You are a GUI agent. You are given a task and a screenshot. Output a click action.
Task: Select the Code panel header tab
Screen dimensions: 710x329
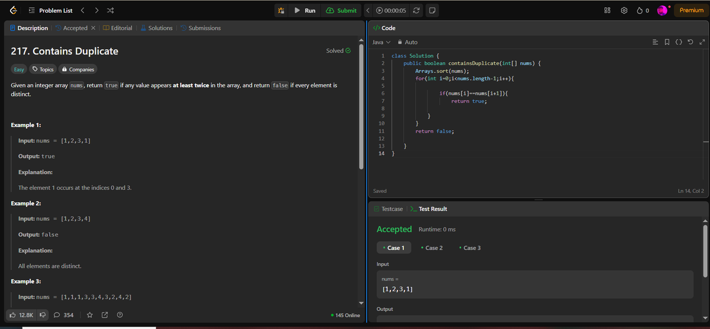point(385,28)
